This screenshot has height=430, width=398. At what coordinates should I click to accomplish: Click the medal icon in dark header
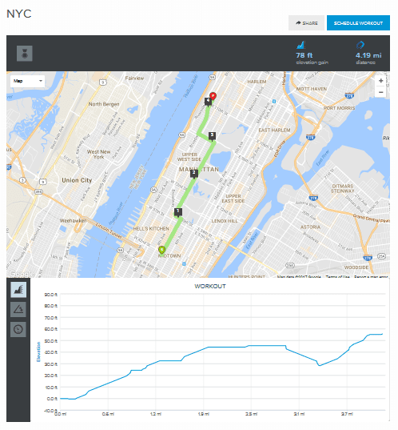(x=24, y=53)
